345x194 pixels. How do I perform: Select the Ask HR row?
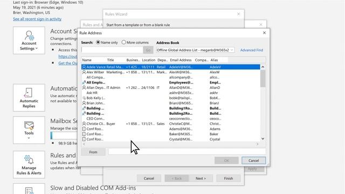point(171,93)
